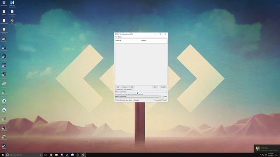This screenshot has width=280, height=157.
Task: Open the Action Center notification icon
Action: coord(276,155)
